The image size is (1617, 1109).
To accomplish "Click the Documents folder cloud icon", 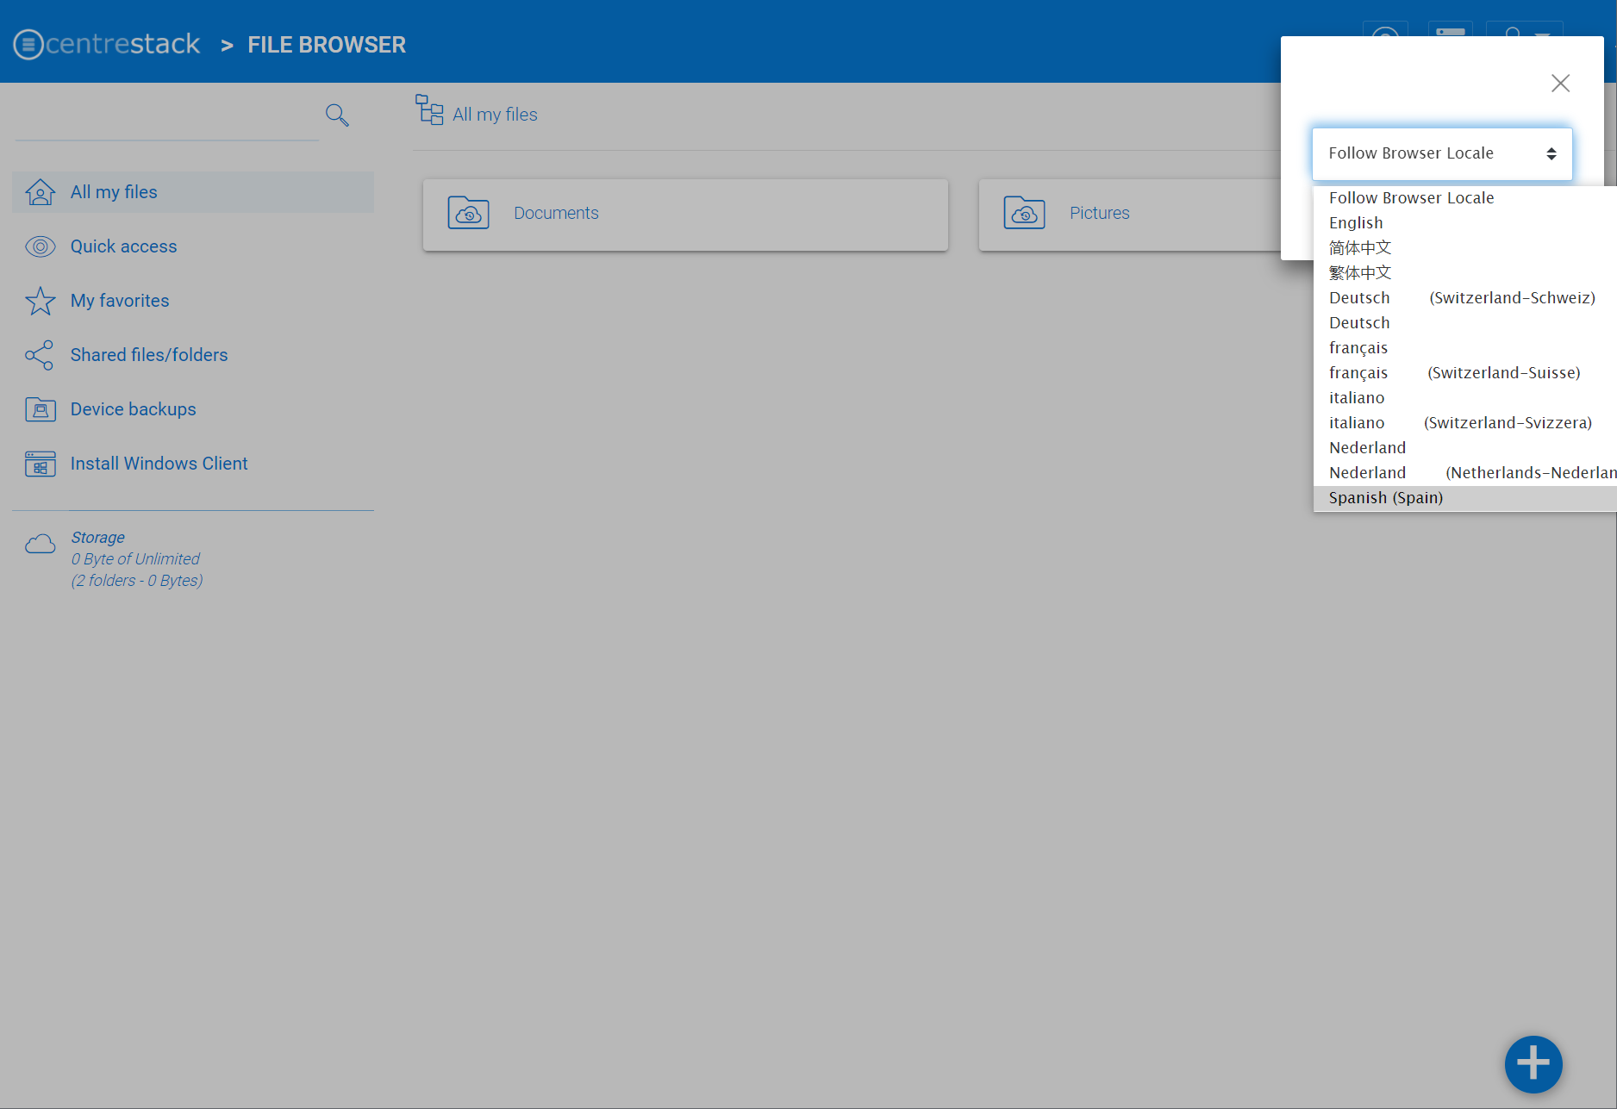I will coord(468,213).
